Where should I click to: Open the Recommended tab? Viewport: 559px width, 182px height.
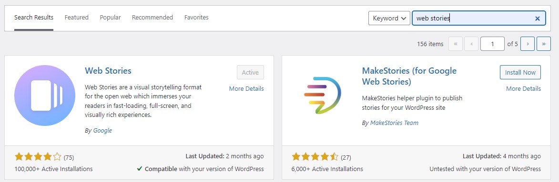(152, 17)
